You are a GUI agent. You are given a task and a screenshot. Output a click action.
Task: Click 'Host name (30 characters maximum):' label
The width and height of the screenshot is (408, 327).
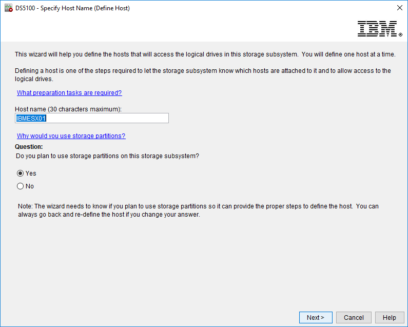pos(68,109)
